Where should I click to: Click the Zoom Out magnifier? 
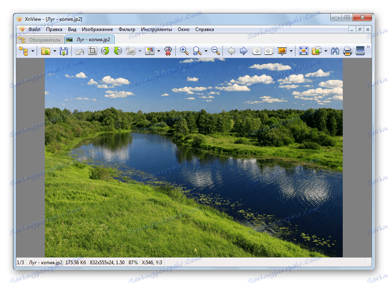point(216,51)
